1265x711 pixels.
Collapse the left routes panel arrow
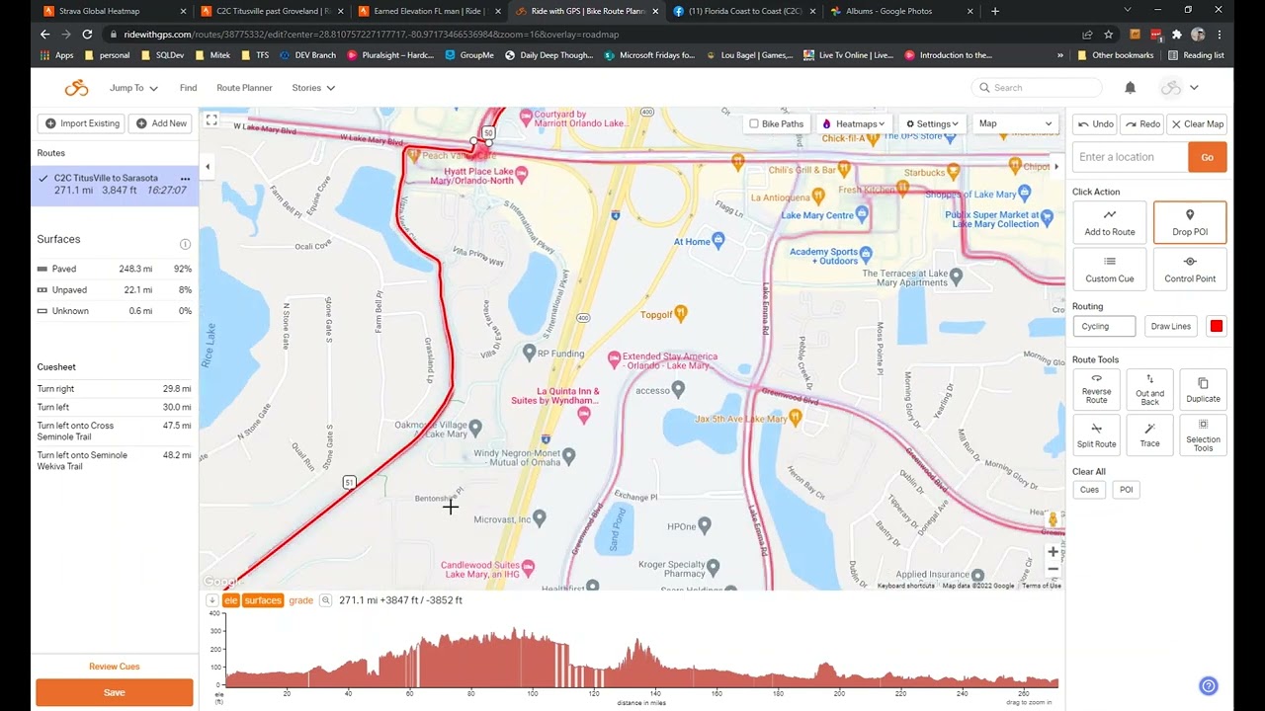(x=208, y=167)
